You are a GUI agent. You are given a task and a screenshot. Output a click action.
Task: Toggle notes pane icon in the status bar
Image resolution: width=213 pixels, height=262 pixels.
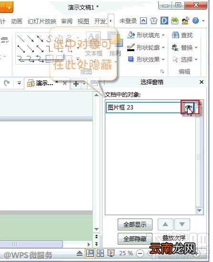(x=80, y=253)
